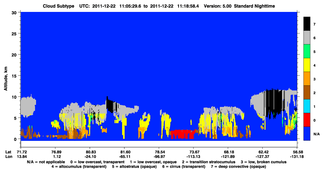Click the red low overcast transparent swatch
This screenshot has height=169, width=330.
pos(307,120)
